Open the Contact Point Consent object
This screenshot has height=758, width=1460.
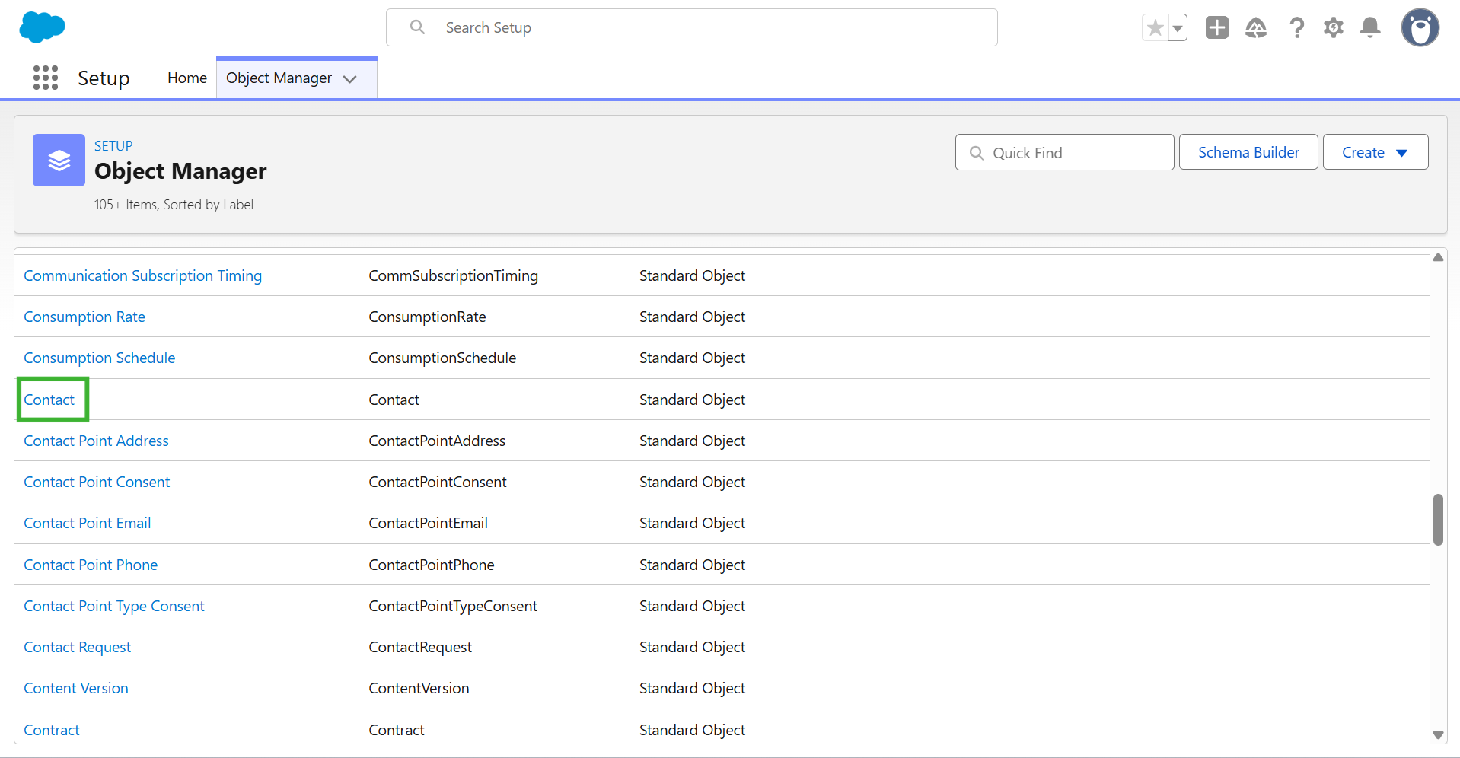pos(97,482)
